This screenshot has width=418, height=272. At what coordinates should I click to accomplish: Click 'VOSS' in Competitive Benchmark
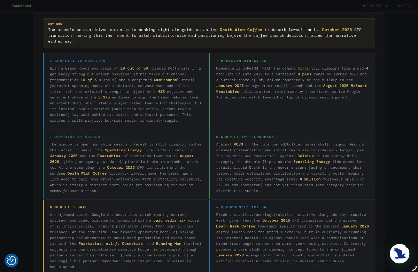(239, 145)
